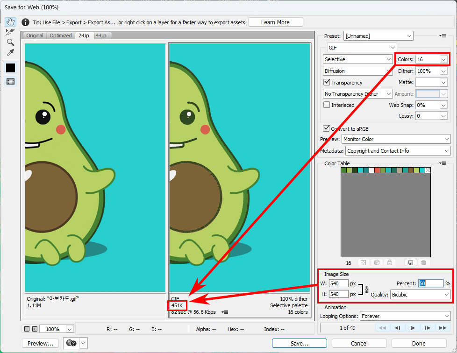The width and height of the screenshot is (457, 353).
Task: Jump to last animation frame
Action: pos(443,328)
